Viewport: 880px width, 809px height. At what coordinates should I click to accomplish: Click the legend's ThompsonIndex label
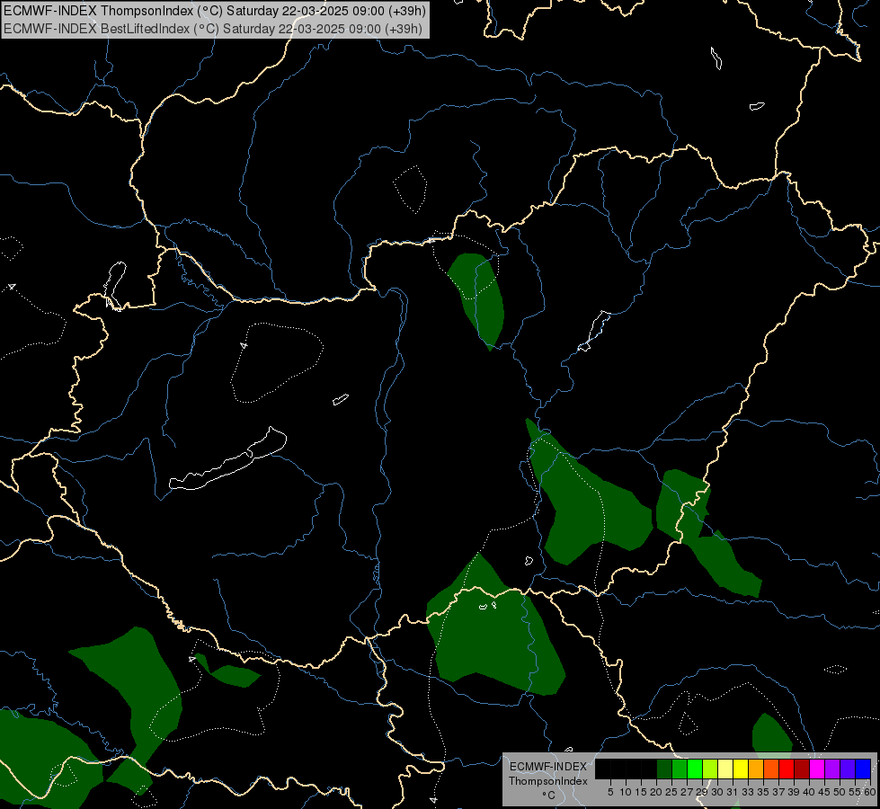[548, 781]
